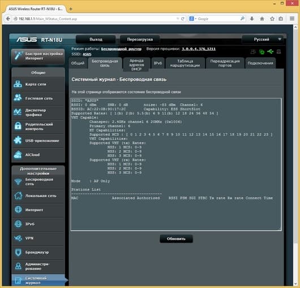Click the Брандмауэр menu label

[37, 252]
